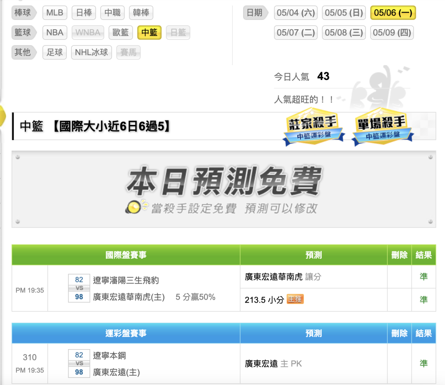Click the 莊家殺手 badge icon

pos(313,127)
